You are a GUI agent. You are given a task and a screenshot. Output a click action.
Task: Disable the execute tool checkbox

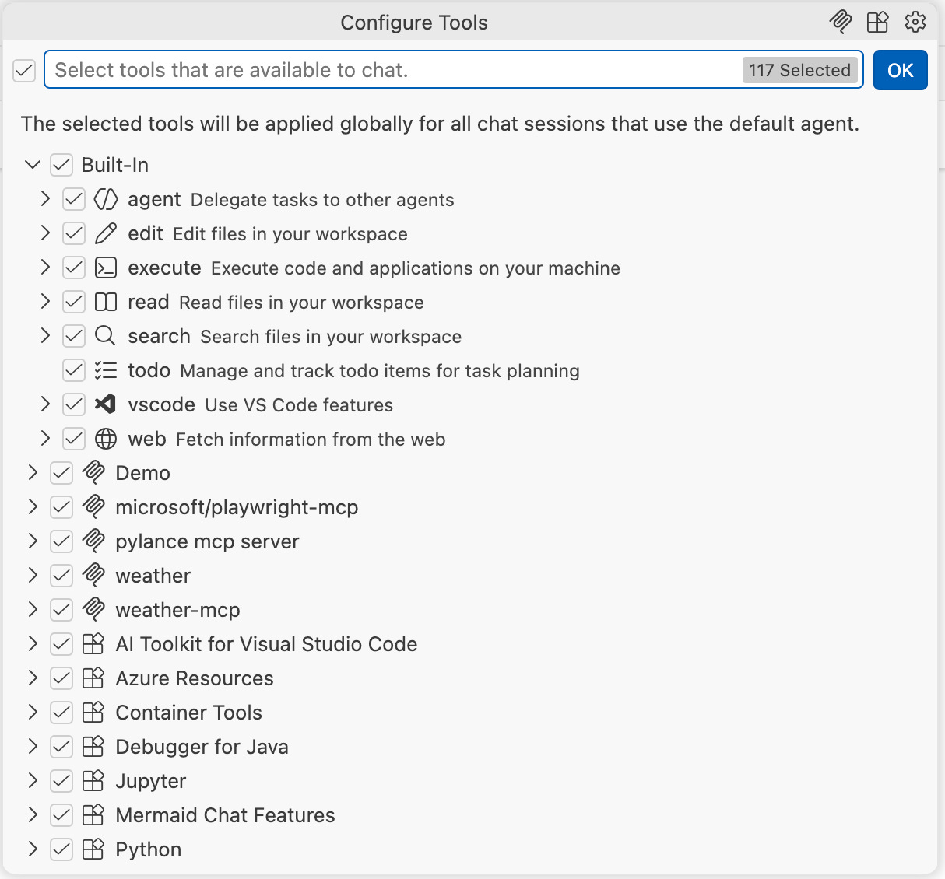click(x=74, y=268)
